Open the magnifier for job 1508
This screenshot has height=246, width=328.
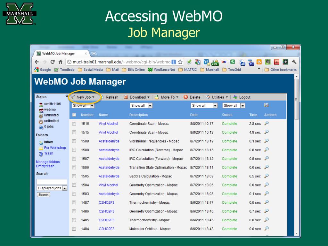point(266,150)
